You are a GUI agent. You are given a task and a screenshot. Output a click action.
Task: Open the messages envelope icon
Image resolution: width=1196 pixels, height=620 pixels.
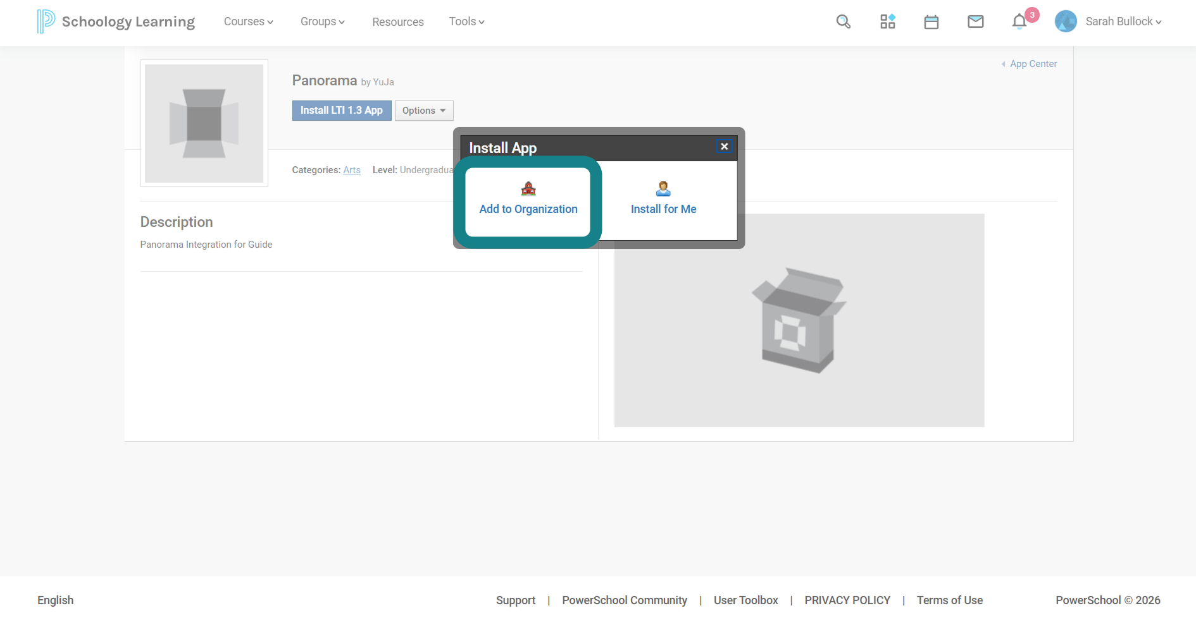[x=976, y=21]
